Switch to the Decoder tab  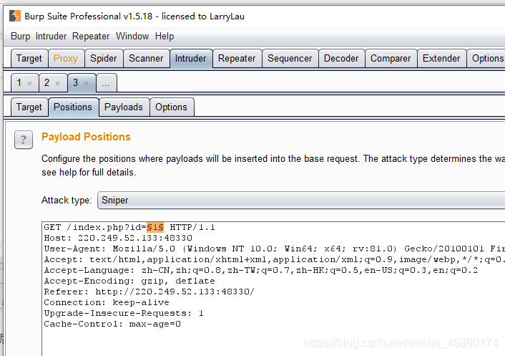(341, 58)
